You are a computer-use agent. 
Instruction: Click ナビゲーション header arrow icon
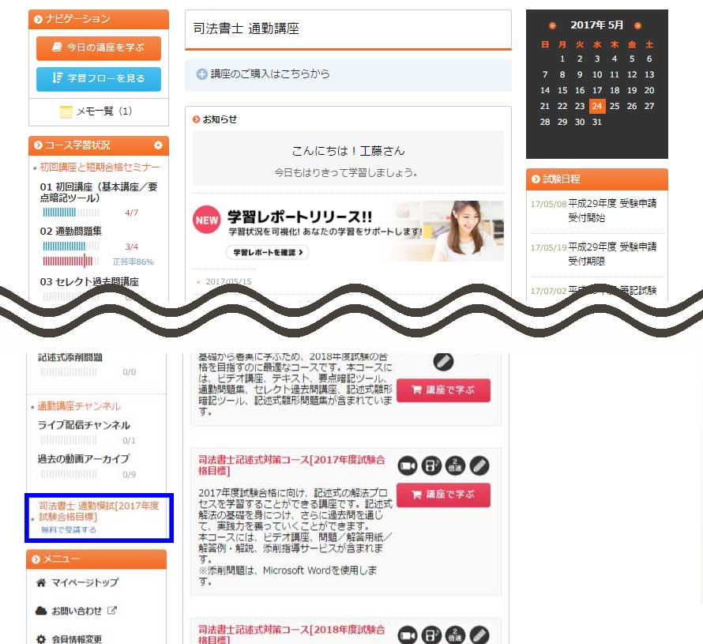(x=38, y=19)
